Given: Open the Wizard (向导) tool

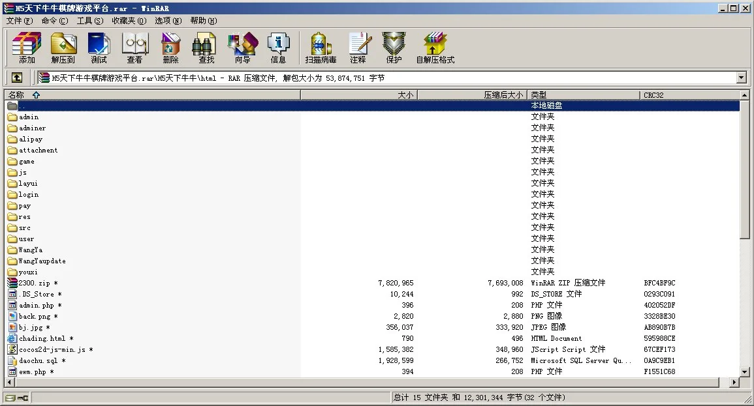Looking at the screenshot, I should (x=242, y=48).
